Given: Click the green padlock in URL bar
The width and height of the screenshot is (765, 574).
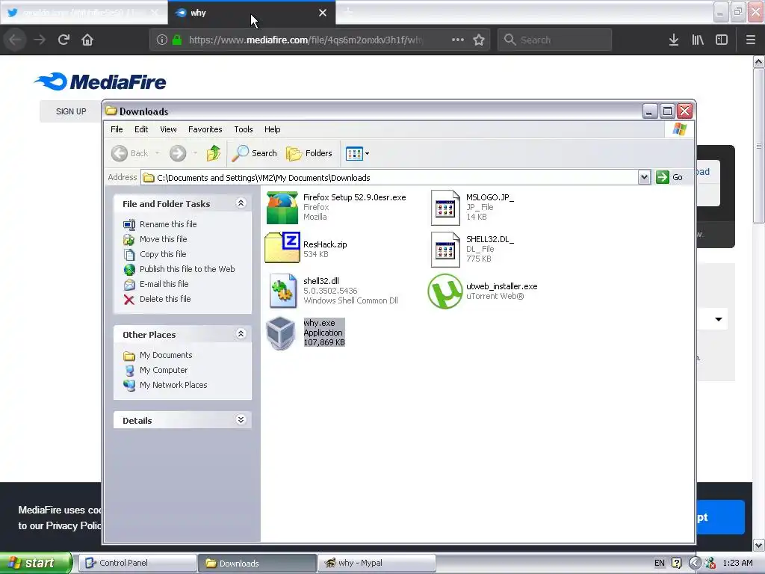Looking at the screenshot, I should click(176, 40).
